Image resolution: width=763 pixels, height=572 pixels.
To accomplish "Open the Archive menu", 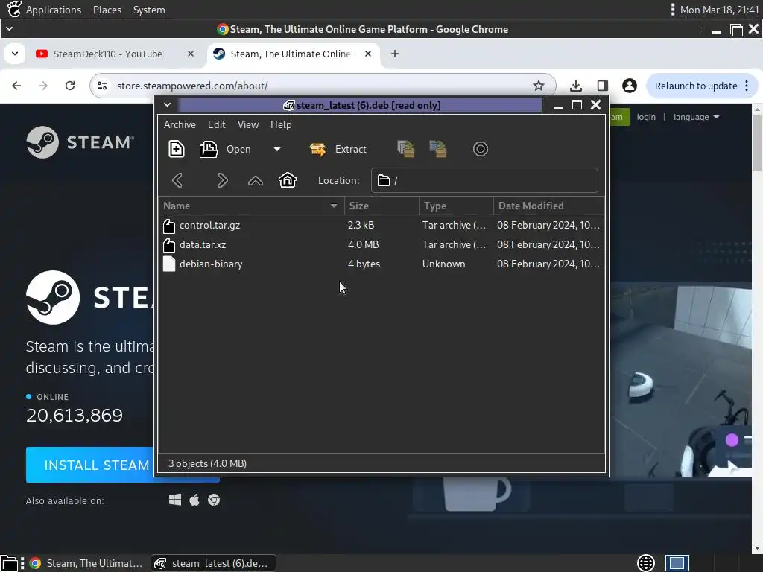I will click(180, 124).
